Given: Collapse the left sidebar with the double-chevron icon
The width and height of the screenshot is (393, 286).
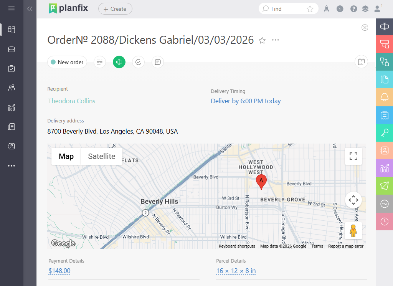Looking at the screenshot, I should point(30,8).
